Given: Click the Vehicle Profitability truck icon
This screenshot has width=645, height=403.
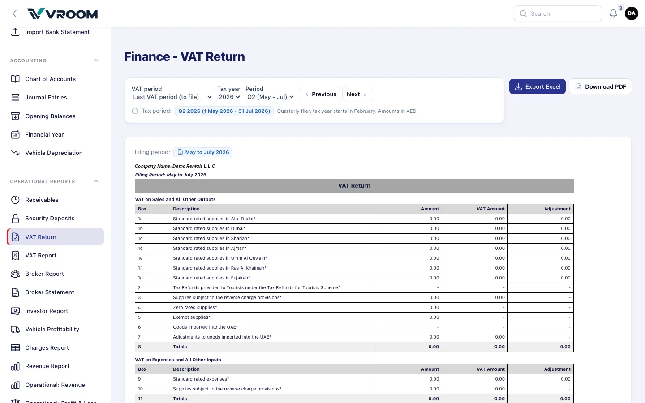Looking at the screenshot, I should (15, 329).
